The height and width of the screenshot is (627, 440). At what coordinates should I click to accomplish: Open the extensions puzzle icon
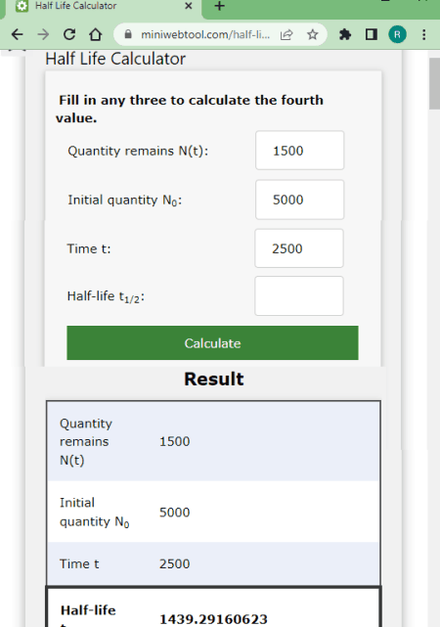[x=345, y=35]
